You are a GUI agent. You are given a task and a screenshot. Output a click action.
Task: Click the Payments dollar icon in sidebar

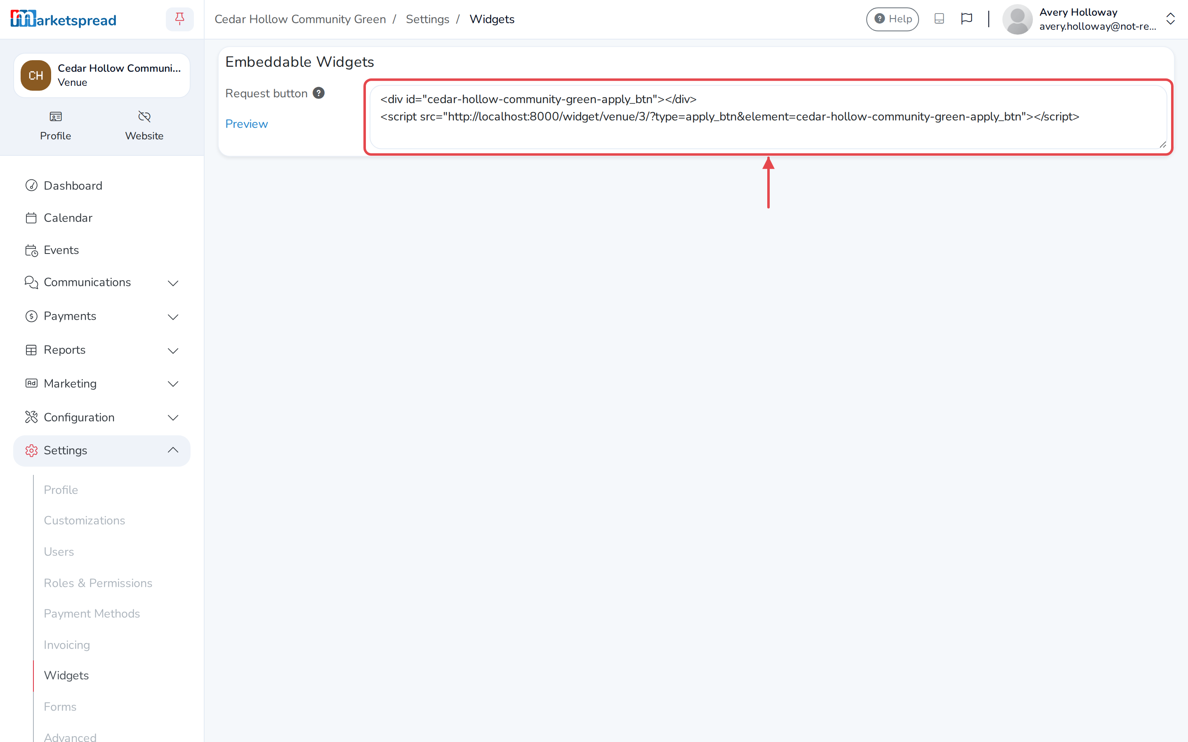31,316
